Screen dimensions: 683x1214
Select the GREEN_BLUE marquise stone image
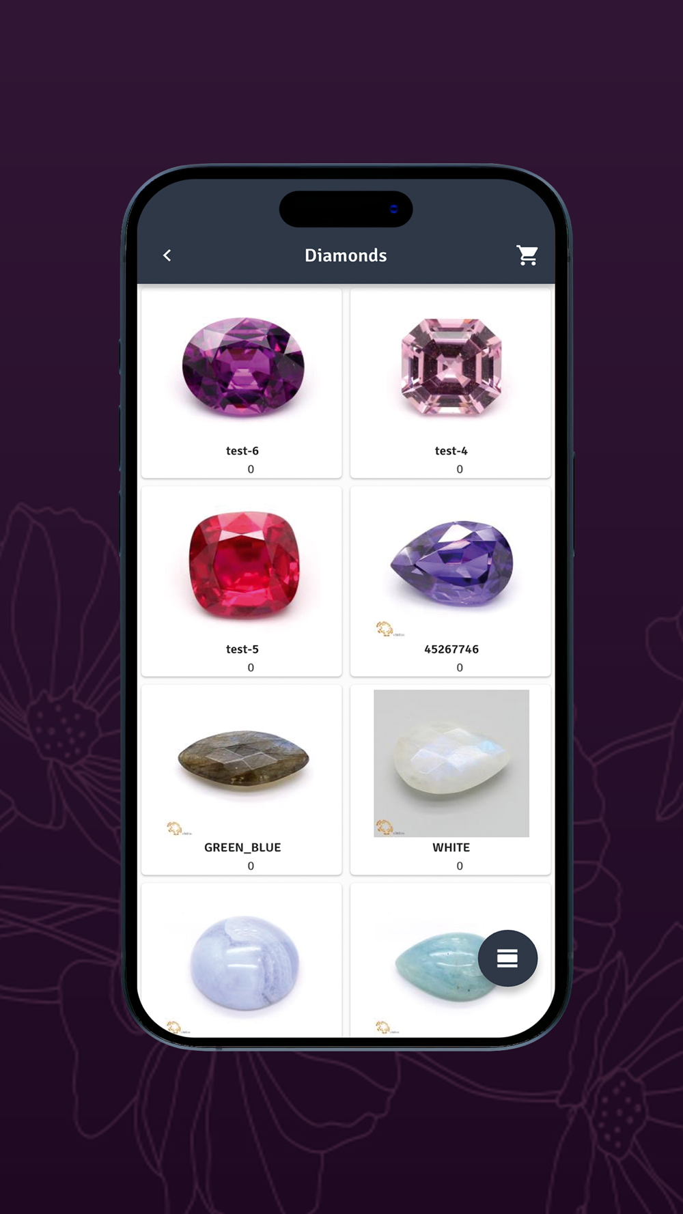point(243,758)
